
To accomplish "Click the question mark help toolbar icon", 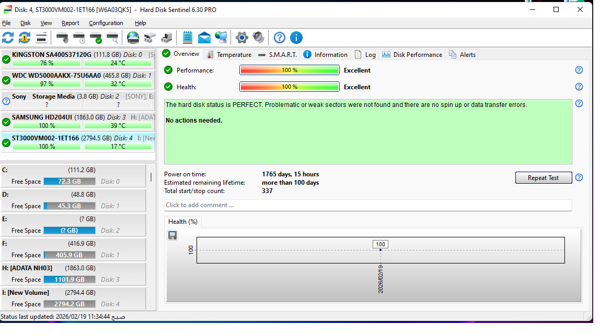I will [x=279, y=38].
